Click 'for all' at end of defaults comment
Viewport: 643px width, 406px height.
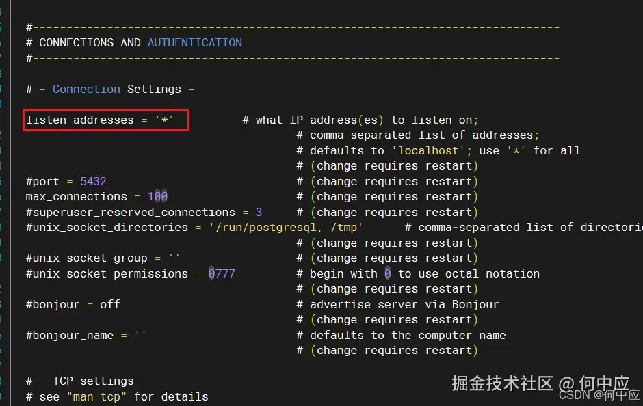pos(557,151)
